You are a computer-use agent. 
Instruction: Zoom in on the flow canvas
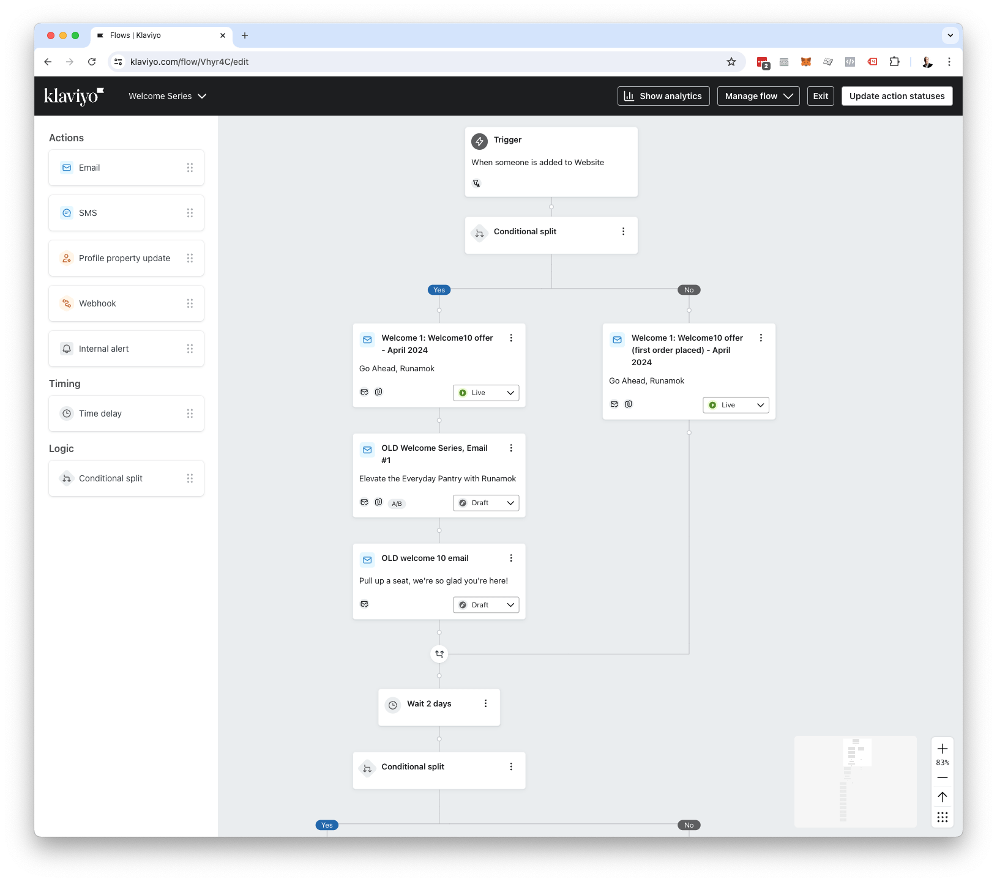(943, 749)
